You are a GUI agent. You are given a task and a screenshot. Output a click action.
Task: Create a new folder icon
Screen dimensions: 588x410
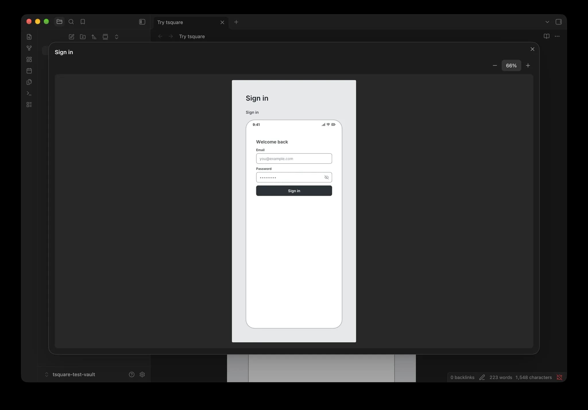coord(83,37)
